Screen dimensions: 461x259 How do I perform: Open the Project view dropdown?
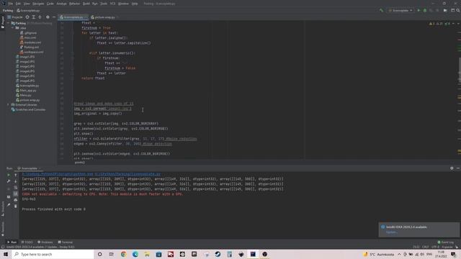15,17
